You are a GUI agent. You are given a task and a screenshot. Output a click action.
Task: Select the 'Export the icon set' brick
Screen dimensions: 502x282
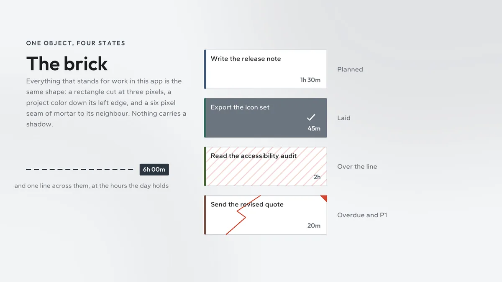[266, 118]
